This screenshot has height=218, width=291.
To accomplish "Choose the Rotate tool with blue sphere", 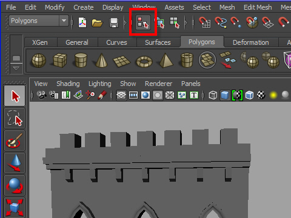I will (15, 185).
